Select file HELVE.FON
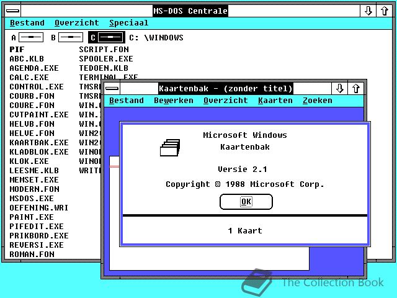This screenshot has height=298, width=397. tap(32, 133)
